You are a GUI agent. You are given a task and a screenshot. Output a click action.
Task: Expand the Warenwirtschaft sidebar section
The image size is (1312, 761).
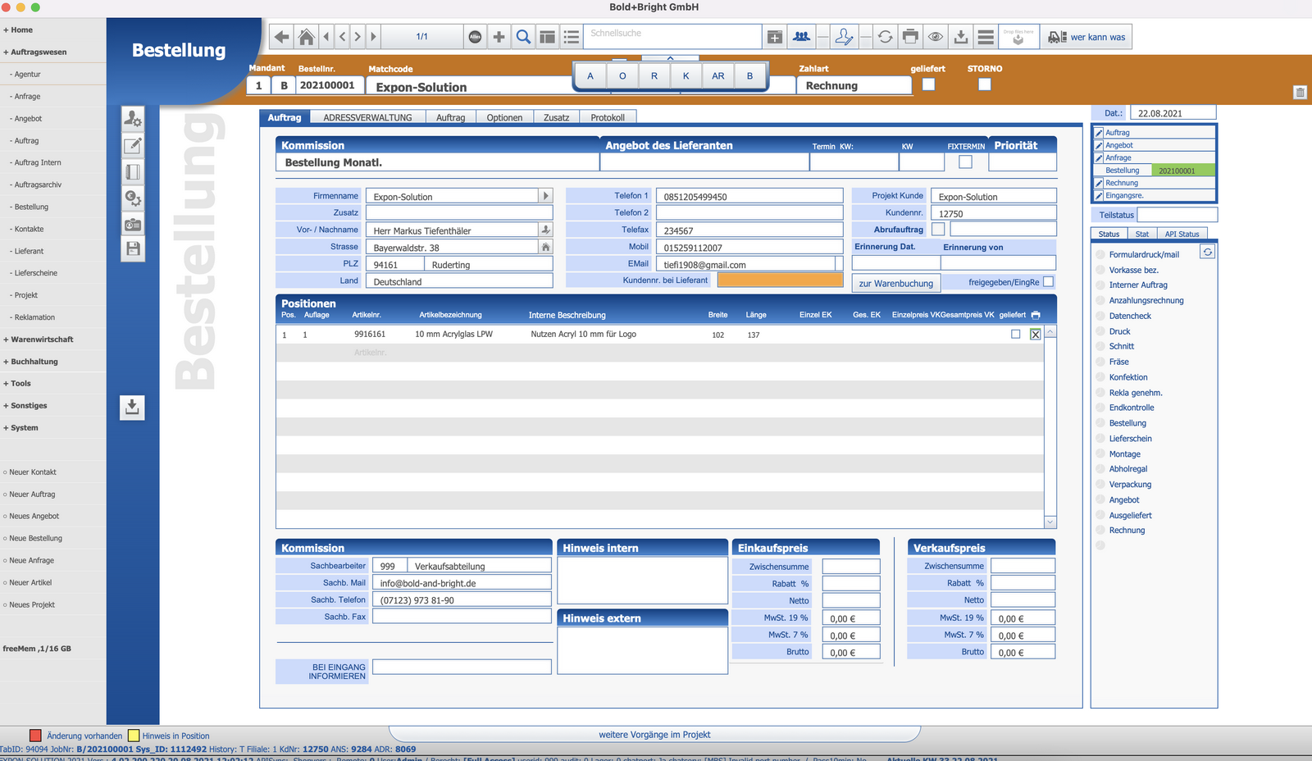pos(38,339)
